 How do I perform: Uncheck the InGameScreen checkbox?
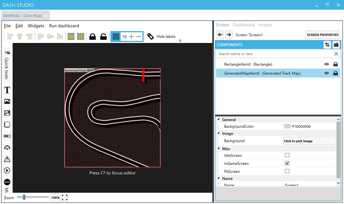click(287, 163)
